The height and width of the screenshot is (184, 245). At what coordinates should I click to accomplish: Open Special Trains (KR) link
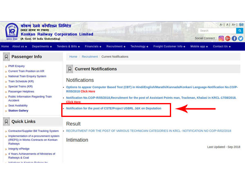20,86
